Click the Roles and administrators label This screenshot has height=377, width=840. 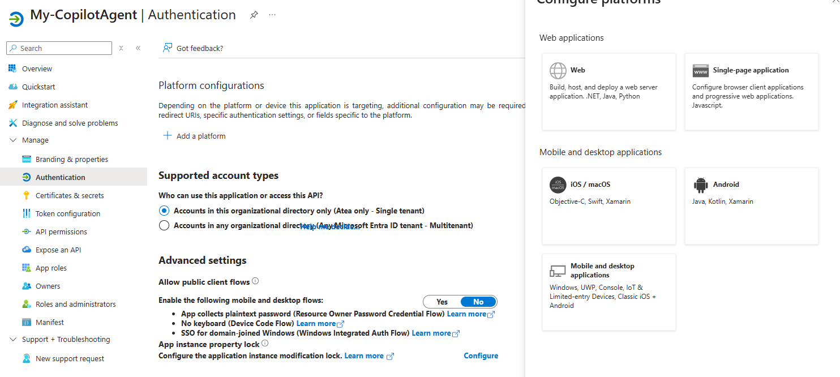(76, 304)
